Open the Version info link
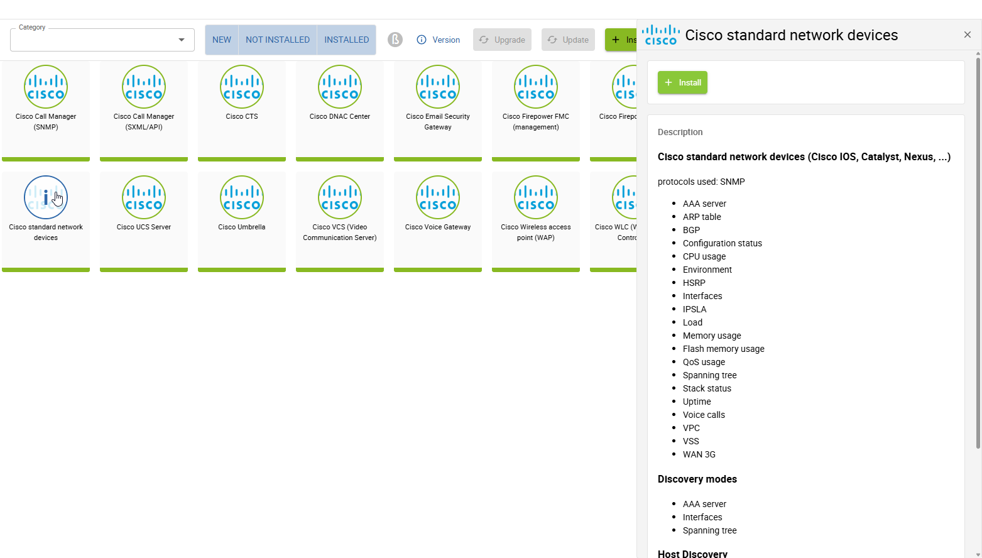This screenshot has width=982, height=558. click(x=439, y=40)
